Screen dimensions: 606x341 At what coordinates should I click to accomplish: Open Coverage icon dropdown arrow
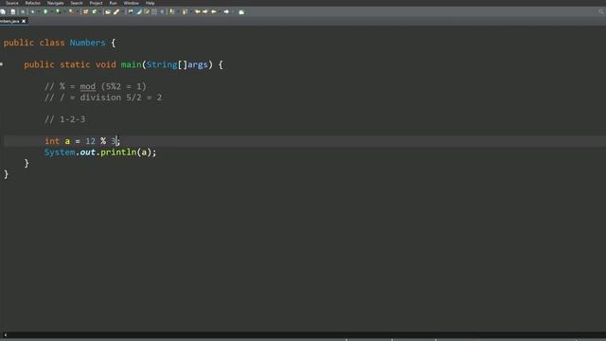[64, 11]
